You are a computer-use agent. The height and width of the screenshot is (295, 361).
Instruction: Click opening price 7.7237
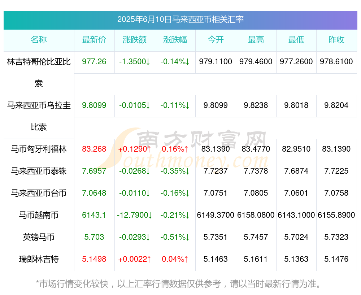pos(216,171)
